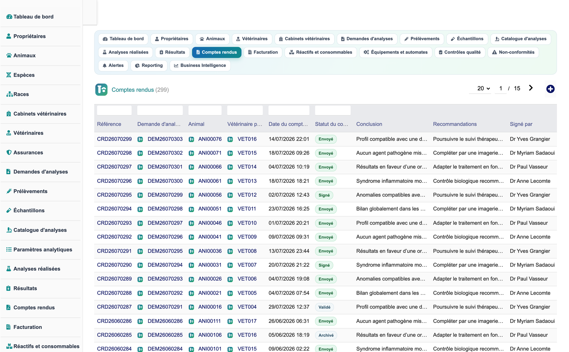Click icon before DEM26070298

point(140,209)
